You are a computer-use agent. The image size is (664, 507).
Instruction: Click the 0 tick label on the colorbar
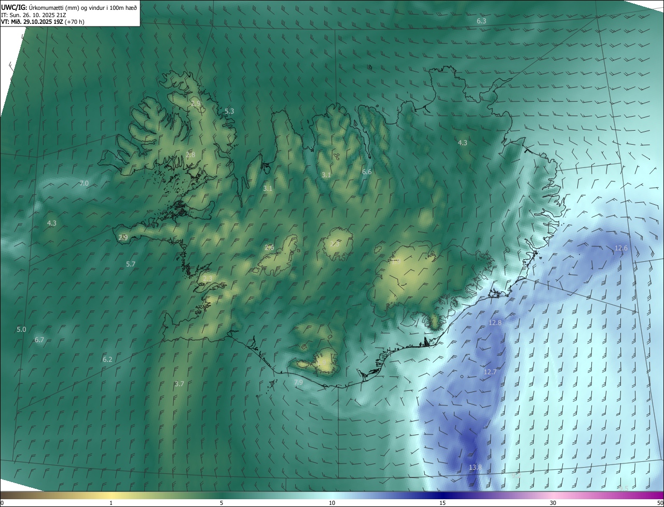(2, 503)
